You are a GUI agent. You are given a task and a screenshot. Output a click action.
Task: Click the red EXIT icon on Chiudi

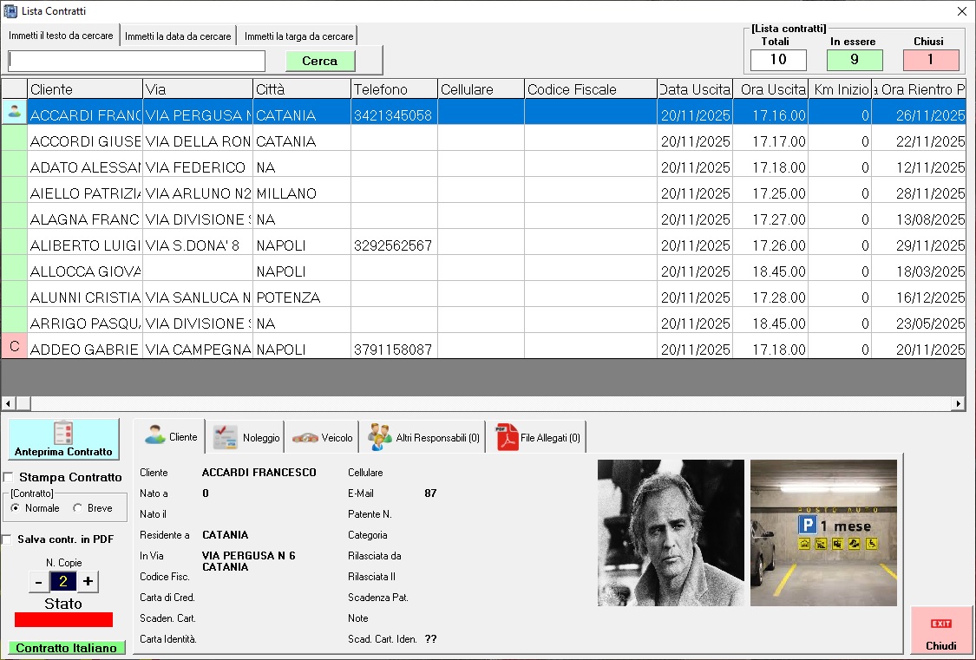point(940,624)
